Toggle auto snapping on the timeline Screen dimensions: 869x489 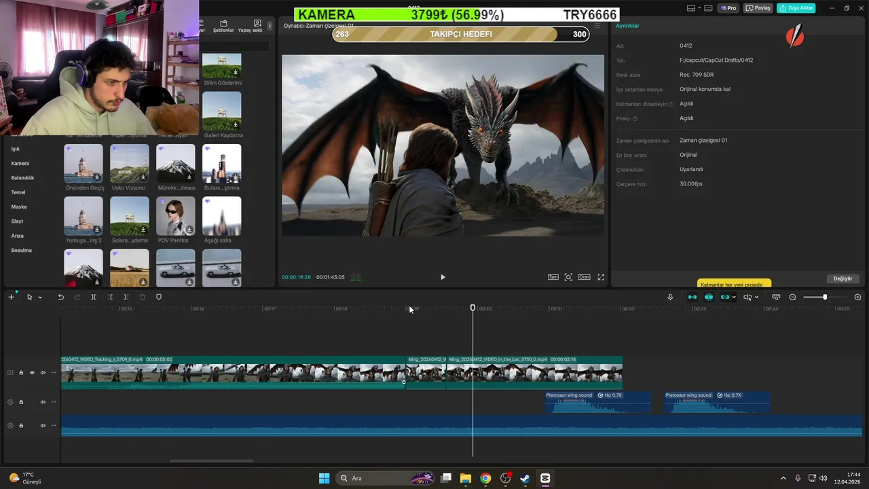pos(709,297)
